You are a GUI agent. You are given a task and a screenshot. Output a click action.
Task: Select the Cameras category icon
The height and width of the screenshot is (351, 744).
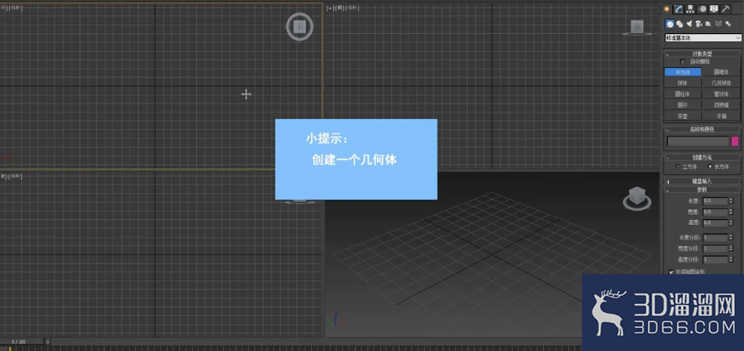click(699, 23)
